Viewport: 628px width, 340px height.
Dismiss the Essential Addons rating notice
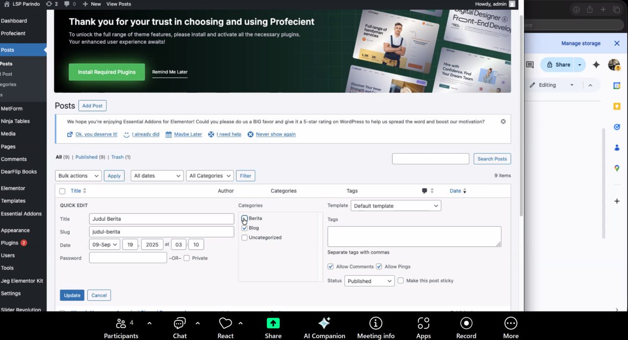[x=503, y=121]
